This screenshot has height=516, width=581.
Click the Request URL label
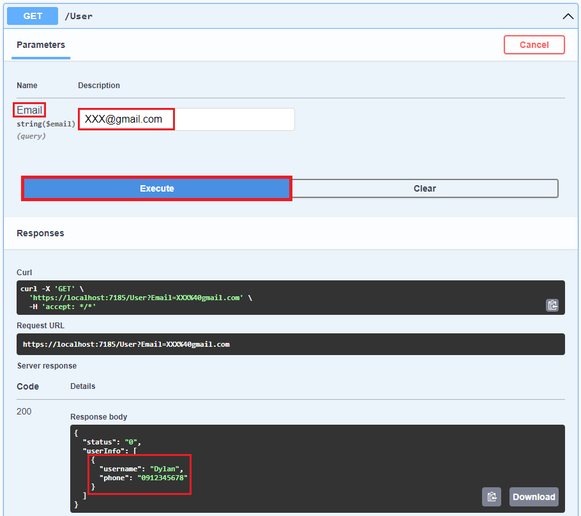(40, 326)
